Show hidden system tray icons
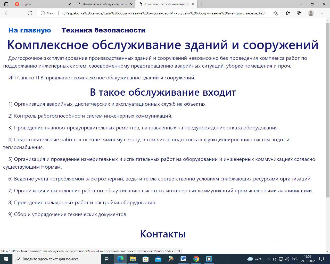330x264 pixels. [x=268, y=259]
